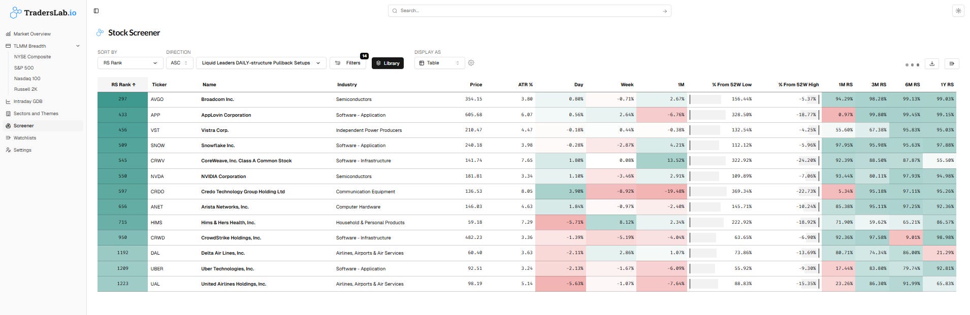The width and height of the screenshot is (970, 315).
Task: Open the Nasdaq 100 breadth page
Action: click(27, 79)
